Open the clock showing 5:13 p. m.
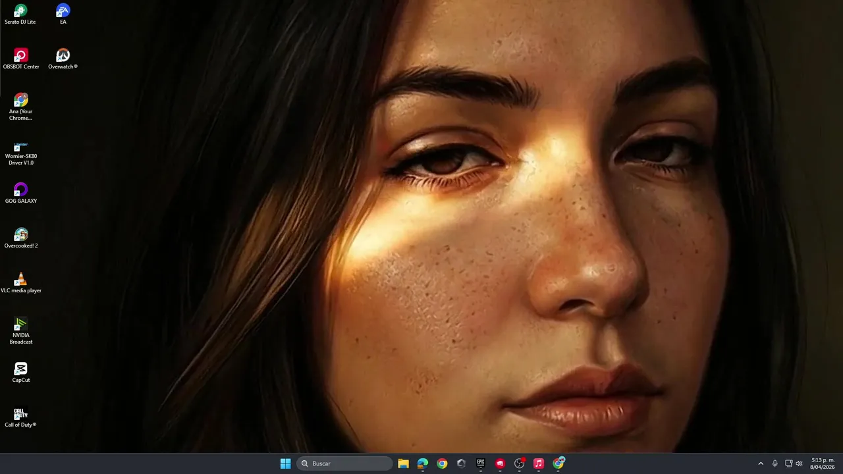The width and height of the screenshot is (843, 474). tap(823, 463)
